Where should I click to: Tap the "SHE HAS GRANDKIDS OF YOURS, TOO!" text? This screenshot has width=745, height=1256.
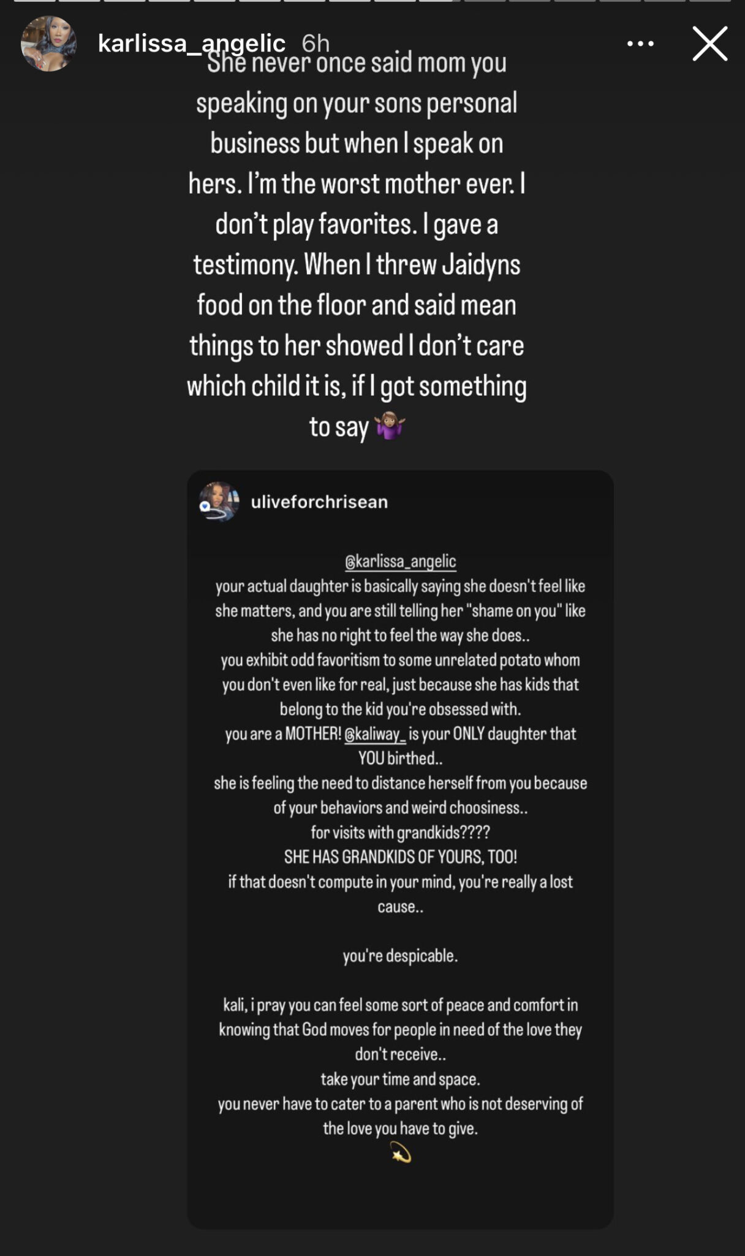(400, 857)
